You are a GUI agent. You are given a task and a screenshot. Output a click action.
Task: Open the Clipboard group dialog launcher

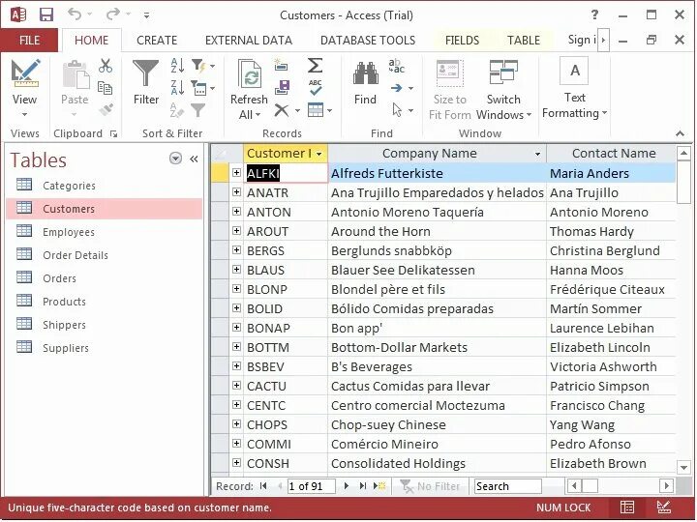[114, 133]
